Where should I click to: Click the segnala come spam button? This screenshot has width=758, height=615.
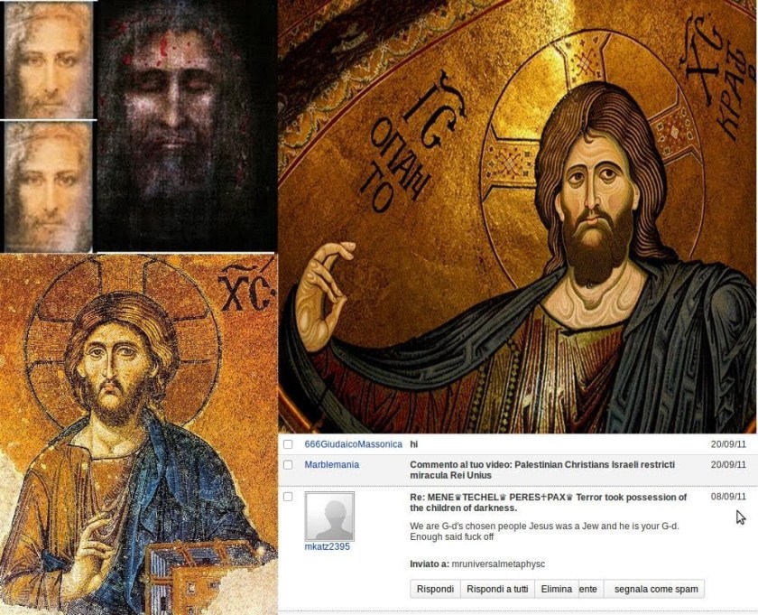[x=655, y=589]
